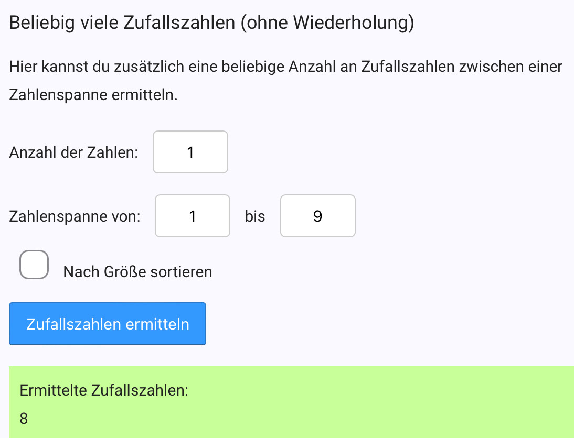Screen dimensions: 574x438
Task: Click the 'Zahlenspanne von:' label
Action: click(75, 217)
